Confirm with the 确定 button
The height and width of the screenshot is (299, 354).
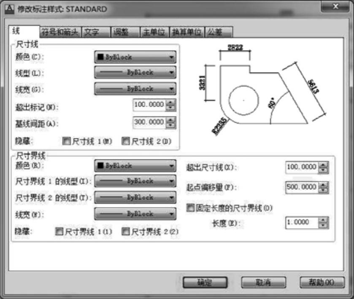click(205, 282)
